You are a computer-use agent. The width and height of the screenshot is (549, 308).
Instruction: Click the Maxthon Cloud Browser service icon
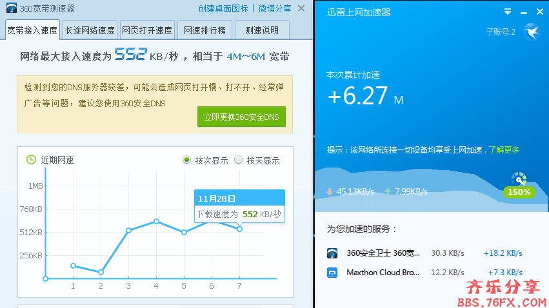coord(332,273)
